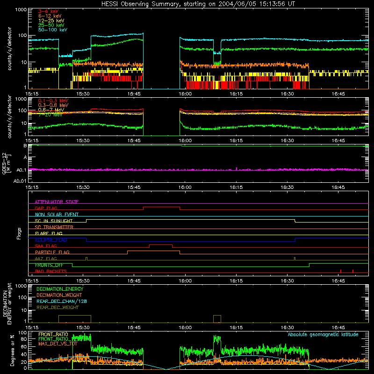
Task: Click the raised step on the GAP_FLAG line
Action: pyautogui.click(x=161, y=207)
